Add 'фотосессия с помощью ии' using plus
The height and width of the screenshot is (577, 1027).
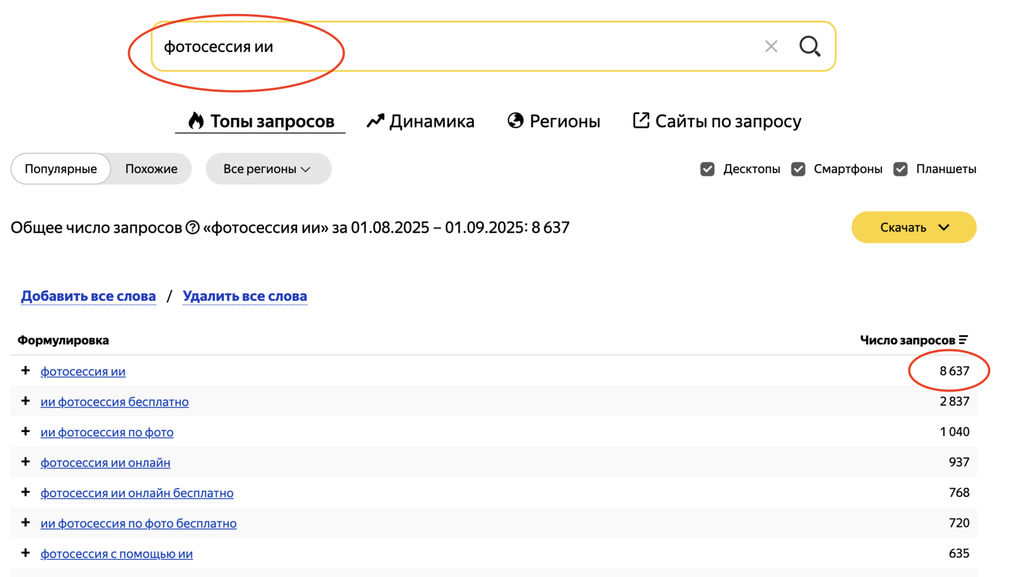[x=26, y=553]
